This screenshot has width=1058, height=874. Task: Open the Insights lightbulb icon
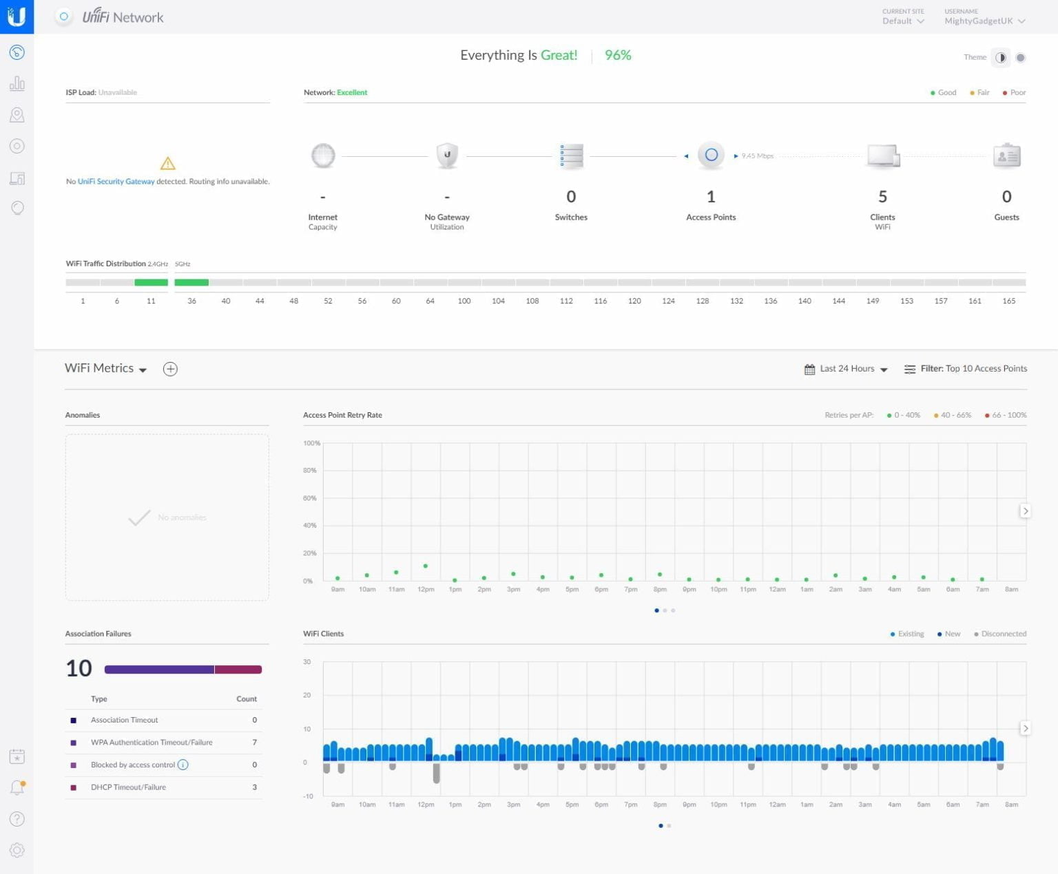[x=17, y=208]
